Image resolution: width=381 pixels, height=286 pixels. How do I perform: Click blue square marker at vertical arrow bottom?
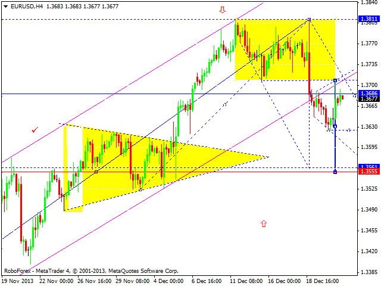click(x=335, y=172)
